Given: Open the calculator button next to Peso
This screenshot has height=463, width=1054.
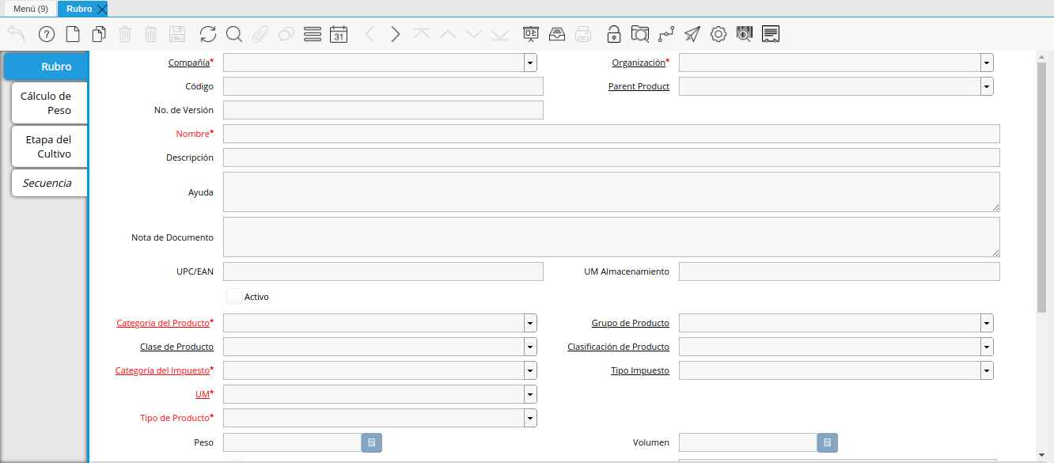Looking at the screenshot, I should [x=372, y=442].
